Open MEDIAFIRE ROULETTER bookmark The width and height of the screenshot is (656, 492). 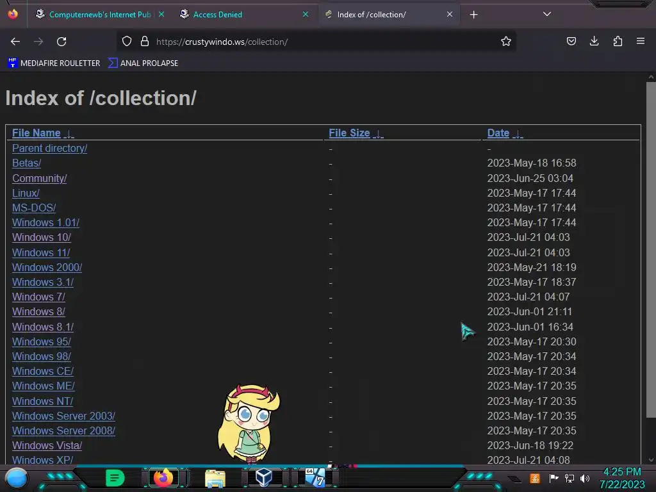[54, 63]
